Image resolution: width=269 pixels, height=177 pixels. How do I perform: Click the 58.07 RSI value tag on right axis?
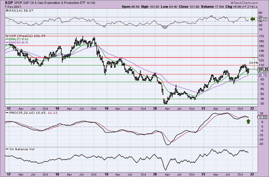(262, 19)
